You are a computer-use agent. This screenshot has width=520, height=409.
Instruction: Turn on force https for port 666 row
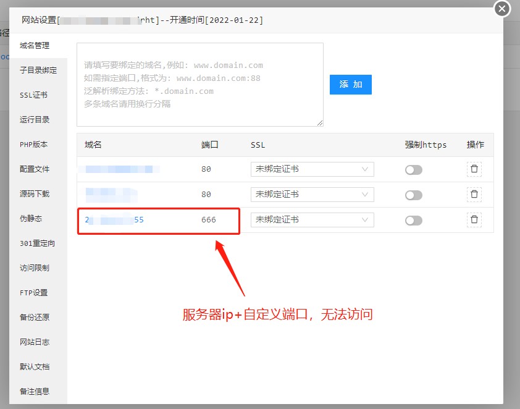click(413, 221)
